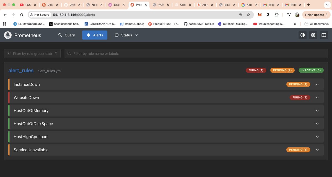Click FIRING (1) badge on WebsiteDown
Viewport: 332px width, 177px height.
300,97
